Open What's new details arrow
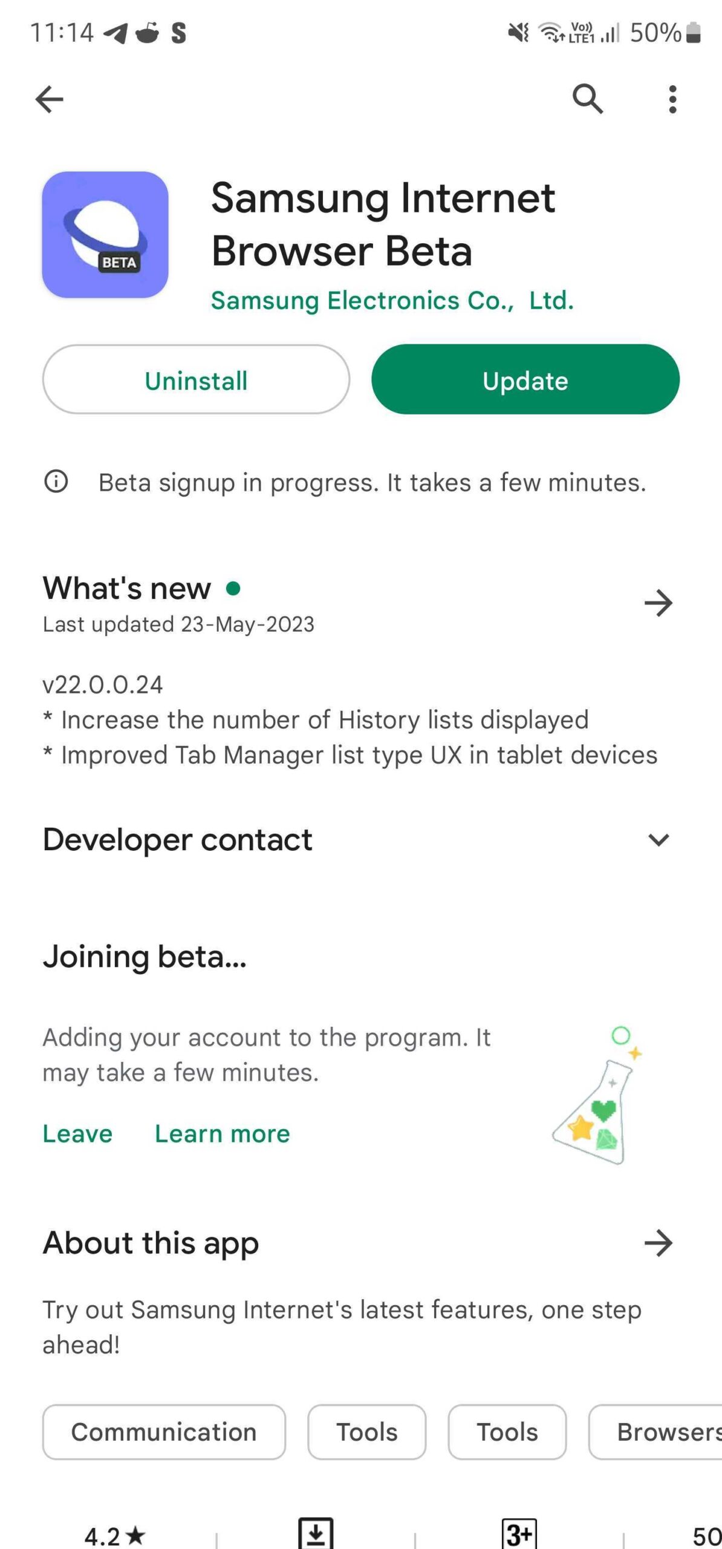This screenshot has width=722, height=1549. coord(659,603)
